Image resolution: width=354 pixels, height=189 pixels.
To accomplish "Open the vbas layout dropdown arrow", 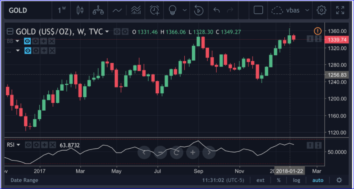I will pos(307,10).
